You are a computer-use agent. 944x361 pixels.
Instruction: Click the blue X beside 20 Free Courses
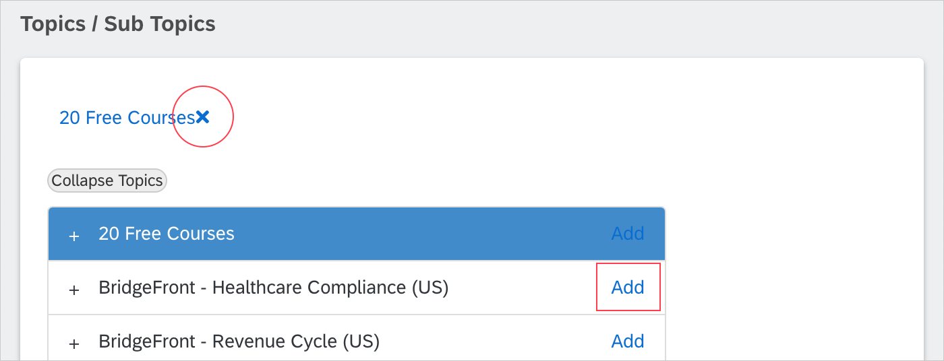click(x=203, y=118)
